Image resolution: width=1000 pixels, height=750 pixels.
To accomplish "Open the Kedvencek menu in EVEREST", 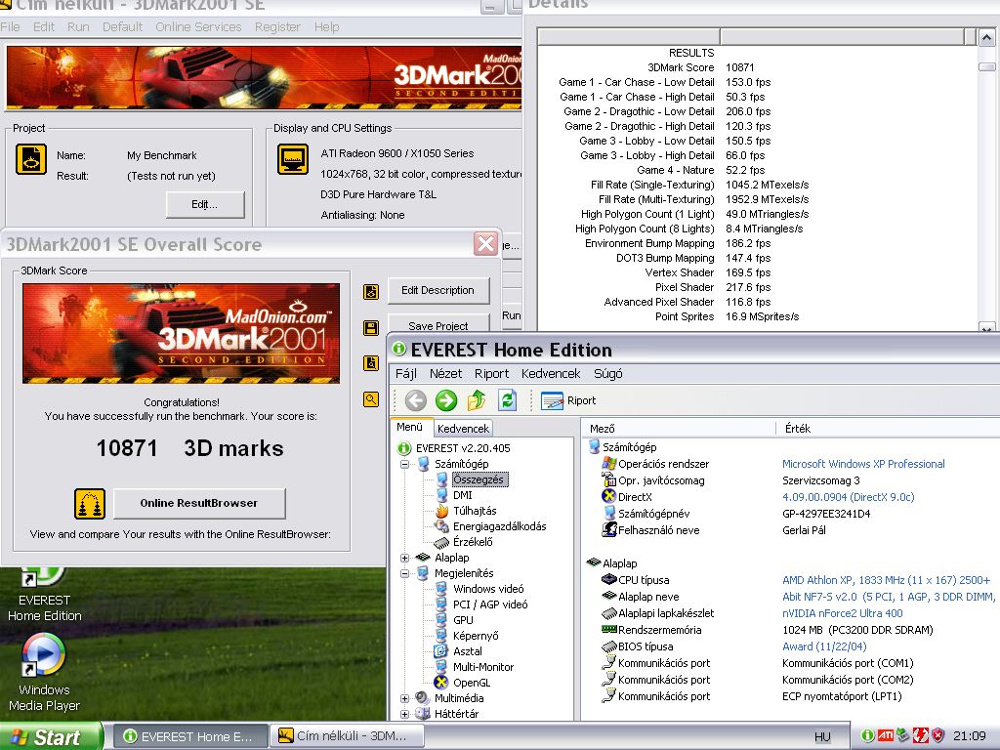I will pos(551,374).
